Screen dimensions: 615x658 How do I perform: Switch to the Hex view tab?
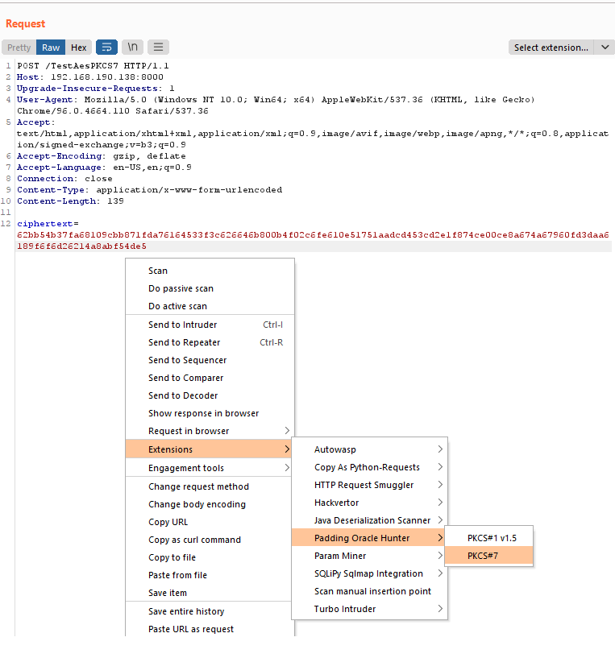[78, 48]
